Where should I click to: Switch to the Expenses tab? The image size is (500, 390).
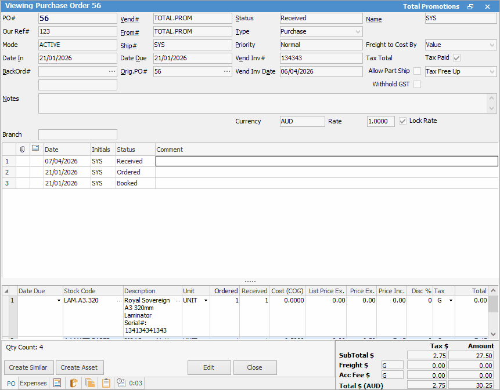coord(33,383)
